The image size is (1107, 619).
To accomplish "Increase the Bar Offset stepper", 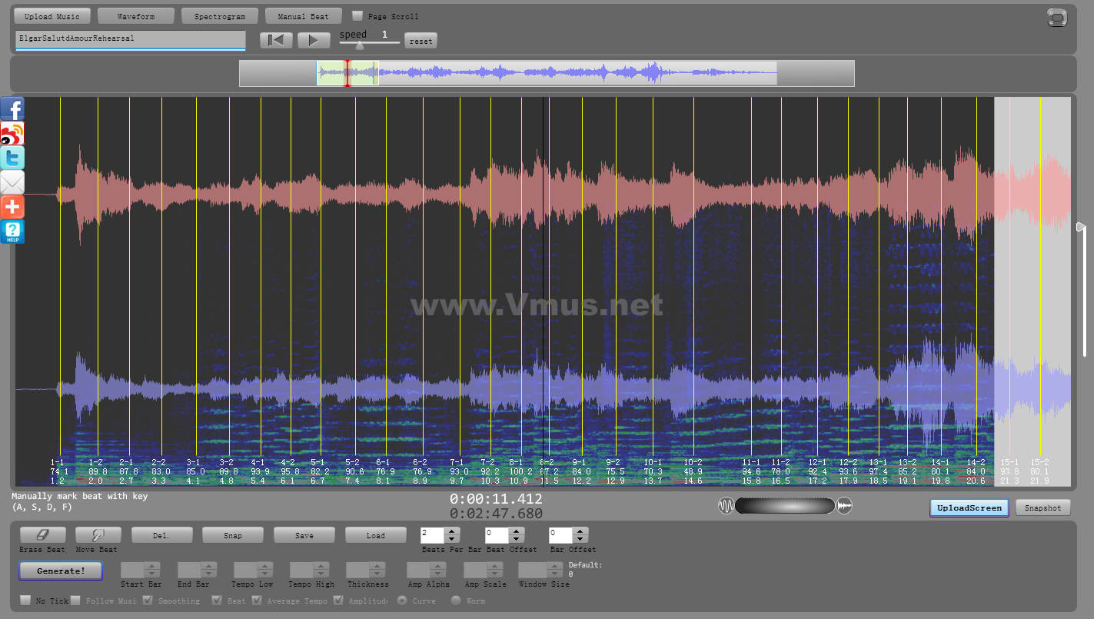I will tap(580, 531).
